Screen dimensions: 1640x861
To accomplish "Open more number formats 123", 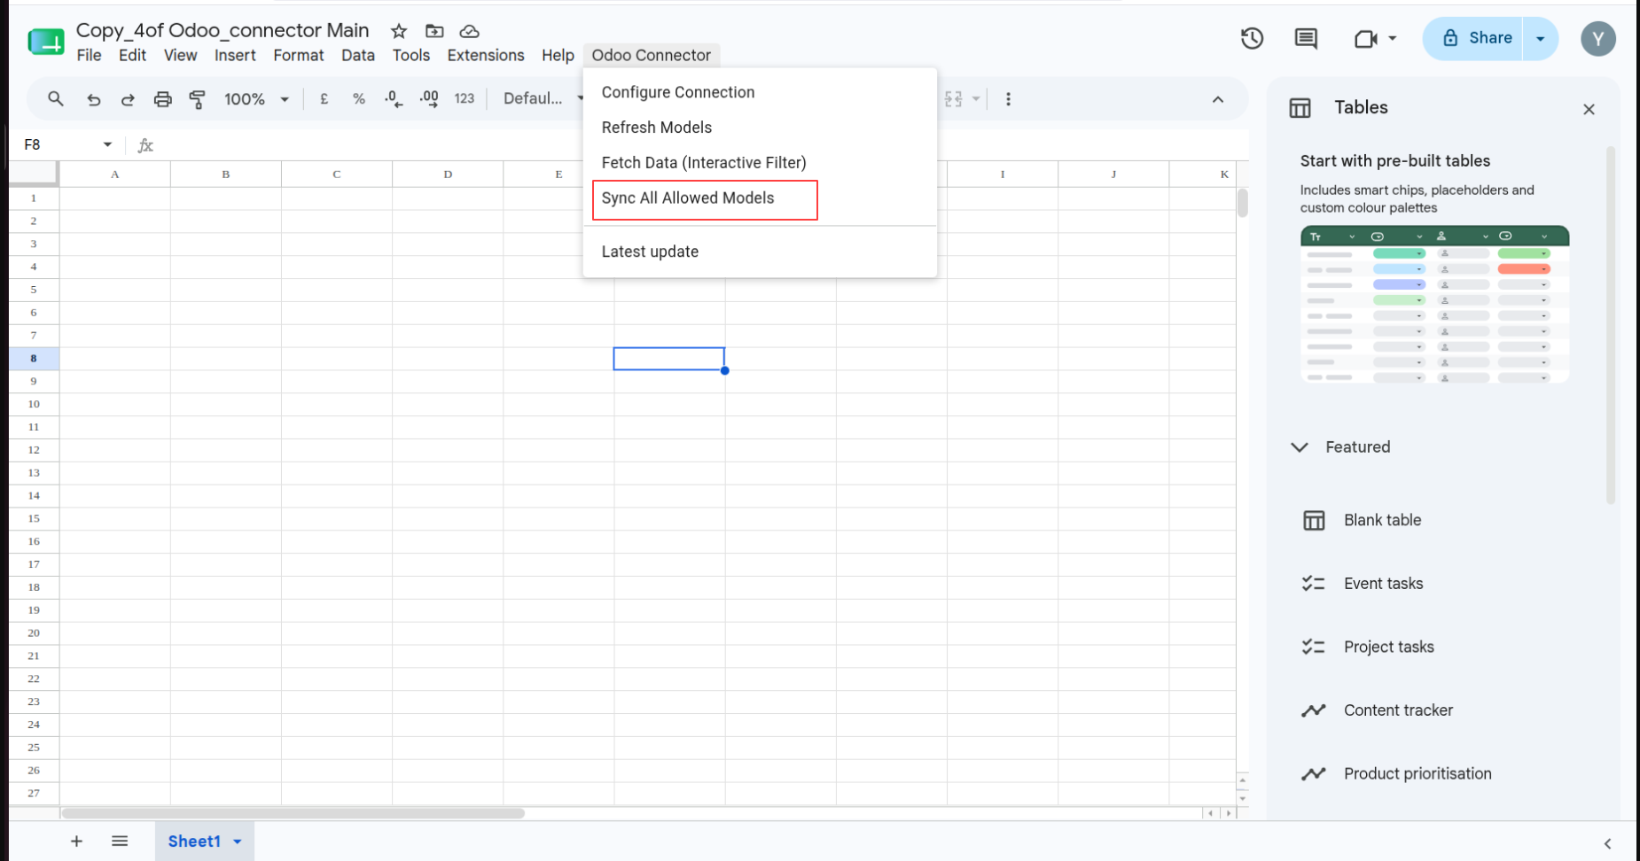I will pos(465,99).
